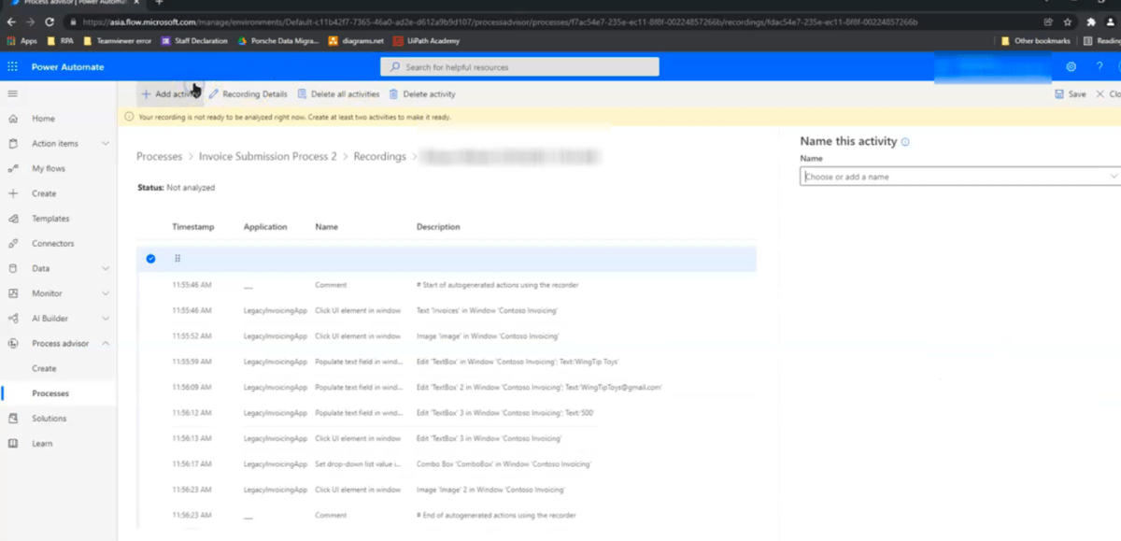This screenshot has width=1121, height=541.
Task: Open Staff Declaration bookmark
Action: (194, 40)
